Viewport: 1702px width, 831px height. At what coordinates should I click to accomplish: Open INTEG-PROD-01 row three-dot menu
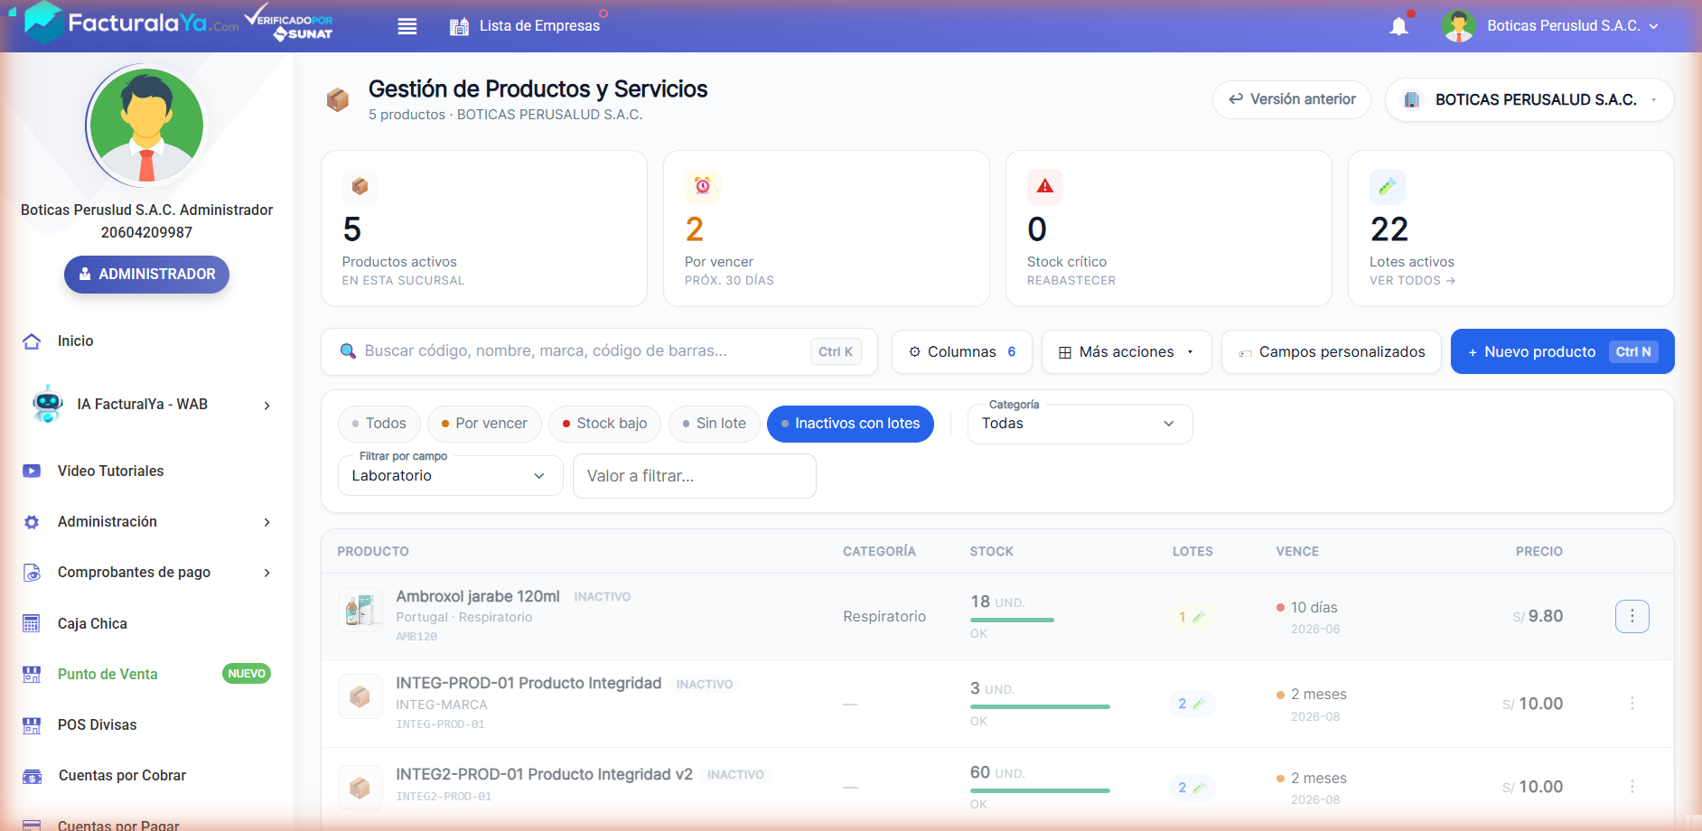point(1632,704)
